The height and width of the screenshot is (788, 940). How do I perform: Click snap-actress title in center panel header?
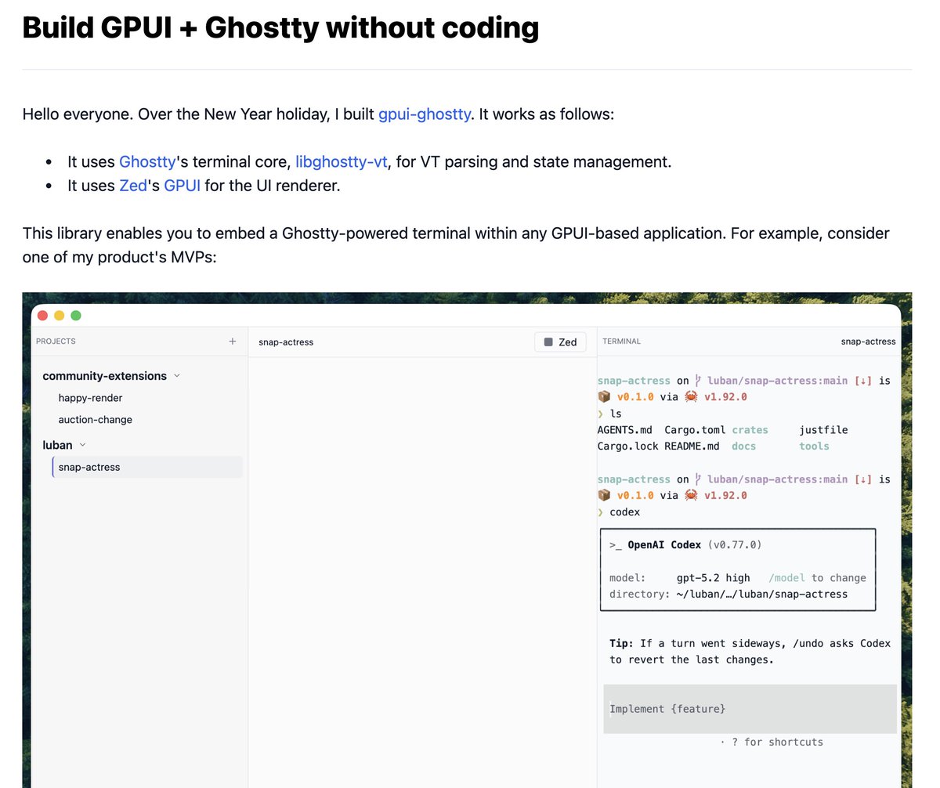pos(286,342)
